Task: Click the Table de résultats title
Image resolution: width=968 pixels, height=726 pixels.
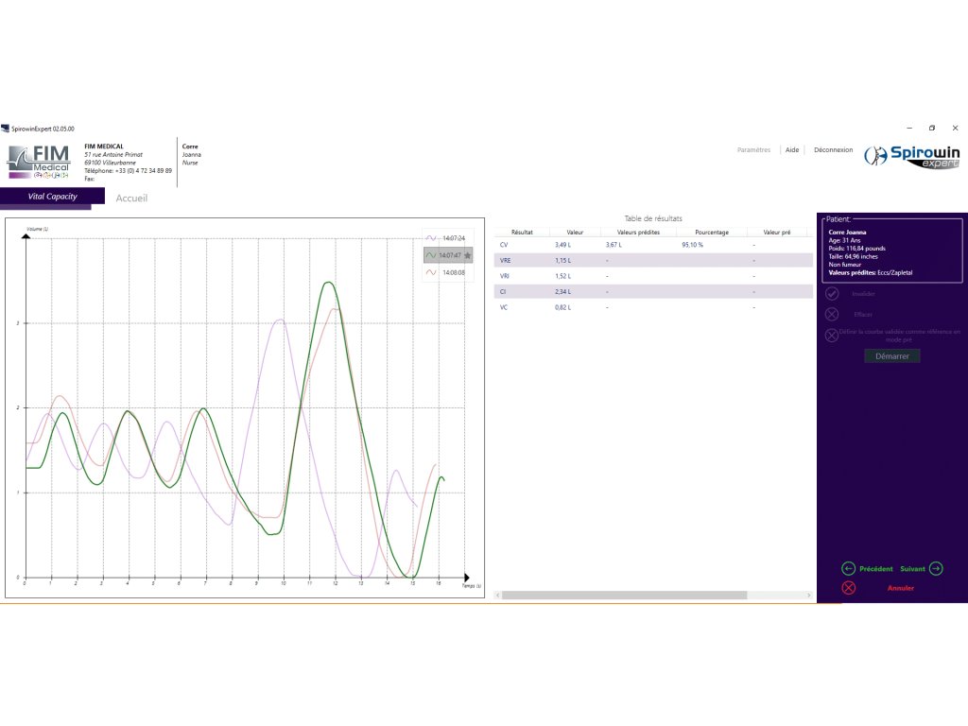Action: [x=653, y=218]
